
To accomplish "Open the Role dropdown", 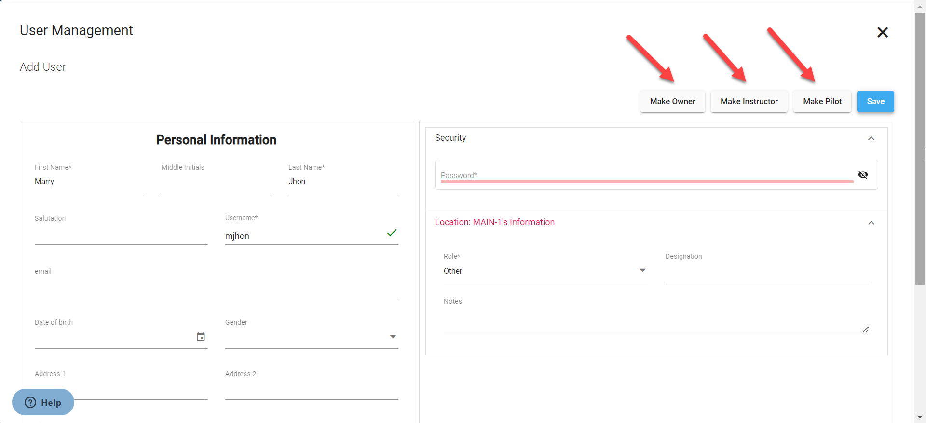I will (x=545, y=271).
